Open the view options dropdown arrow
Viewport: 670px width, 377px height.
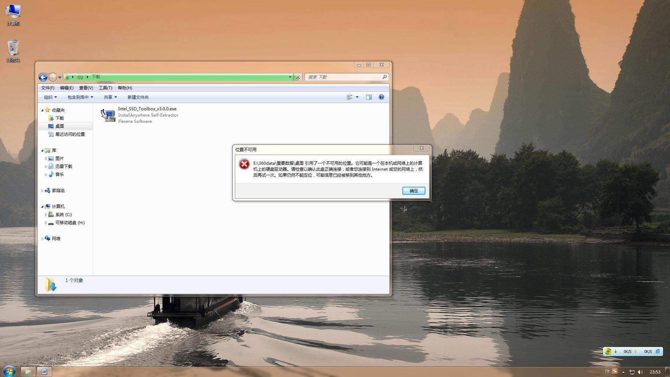[357, 97]
